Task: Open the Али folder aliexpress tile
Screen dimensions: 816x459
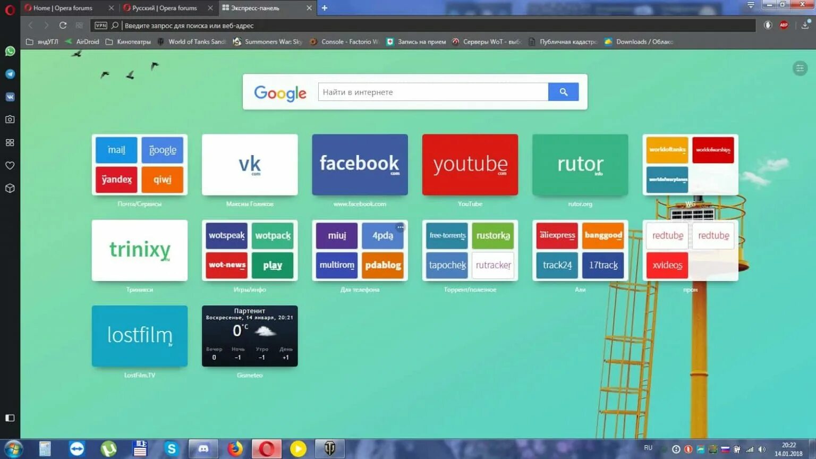Action: (x=557, y=235)
